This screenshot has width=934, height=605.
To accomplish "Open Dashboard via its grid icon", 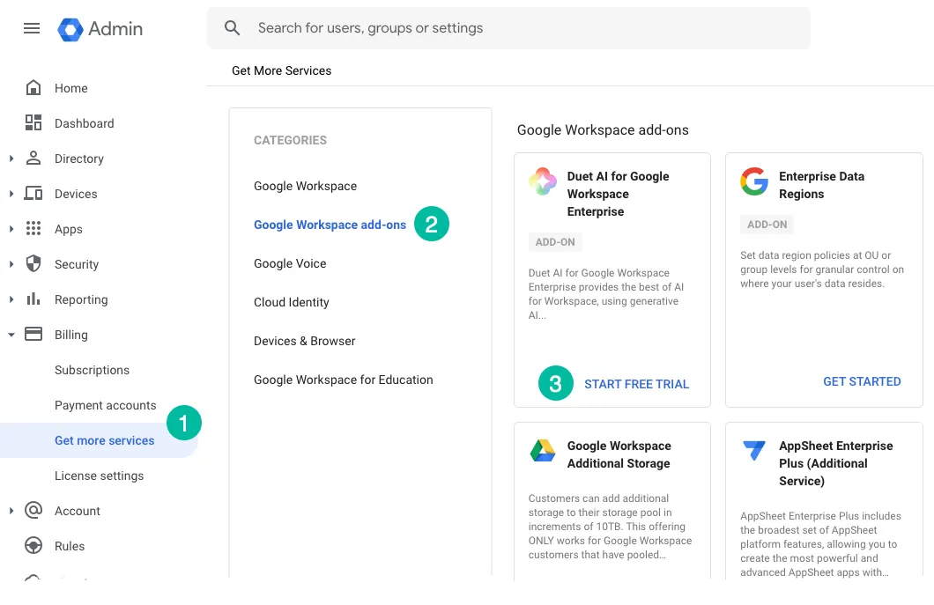I will click(x=35, y=123).
